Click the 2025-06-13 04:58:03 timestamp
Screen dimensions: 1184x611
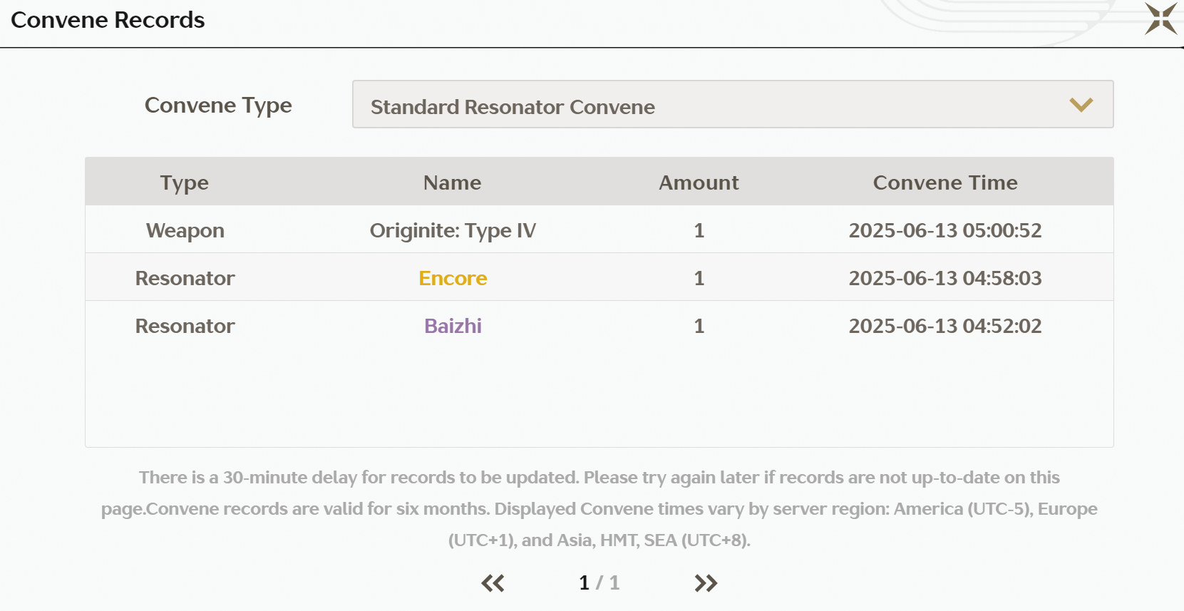(x=945, y=278)
